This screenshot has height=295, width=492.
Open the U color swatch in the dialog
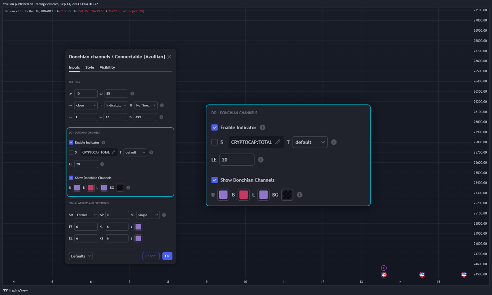[x=77, y=188]
